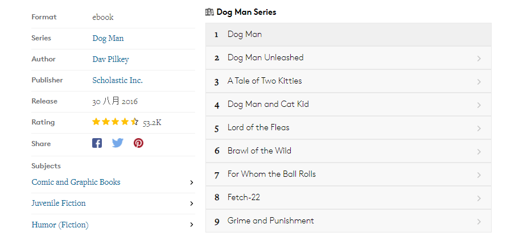Share this book on Twitter
Screen dimensions: 507x249
[x=118, y=143]
